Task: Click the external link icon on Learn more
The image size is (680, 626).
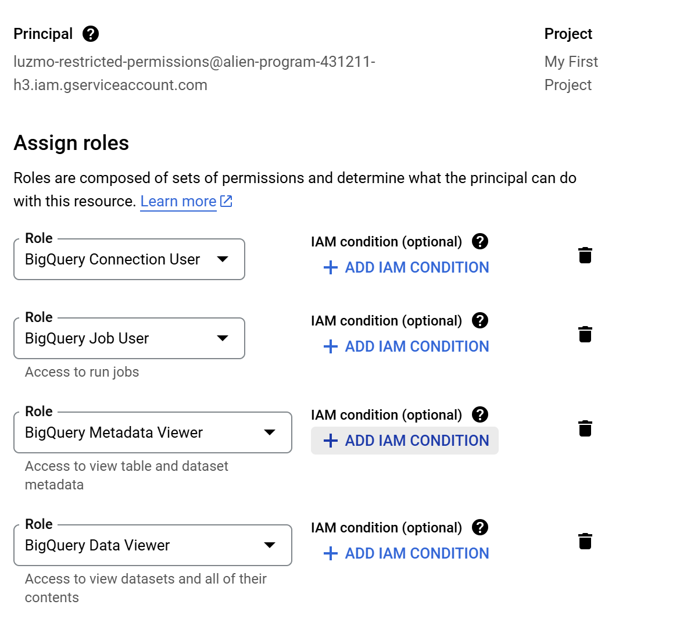Action: coord(226,201)
